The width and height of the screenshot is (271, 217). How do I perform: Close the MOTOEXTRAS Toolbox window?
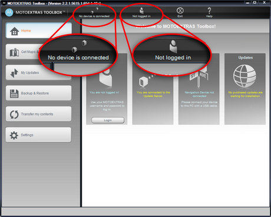(x=265, y=2)
